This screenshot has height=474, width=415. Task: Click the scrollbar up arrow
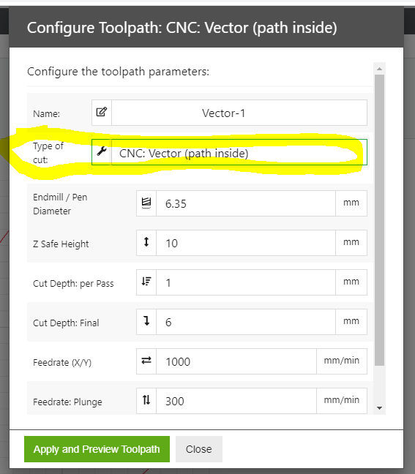[x=379, y=69]
